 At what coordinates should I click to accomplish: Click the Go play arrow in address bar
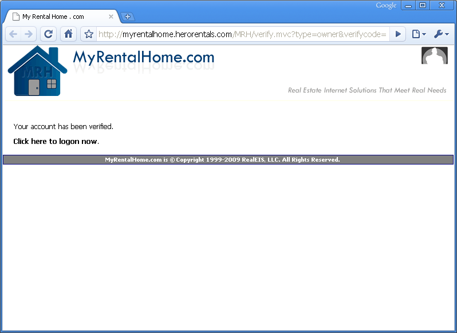click(398, 34)
